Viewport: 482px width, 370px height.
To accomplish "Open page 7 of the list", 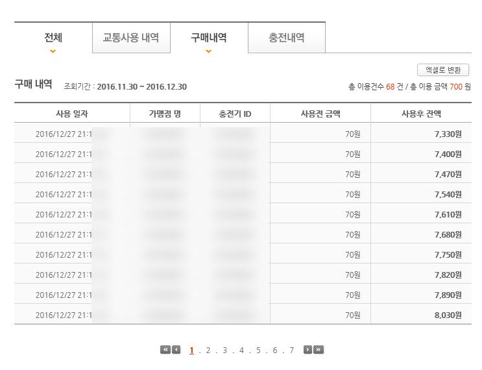I will coord(292,351).
